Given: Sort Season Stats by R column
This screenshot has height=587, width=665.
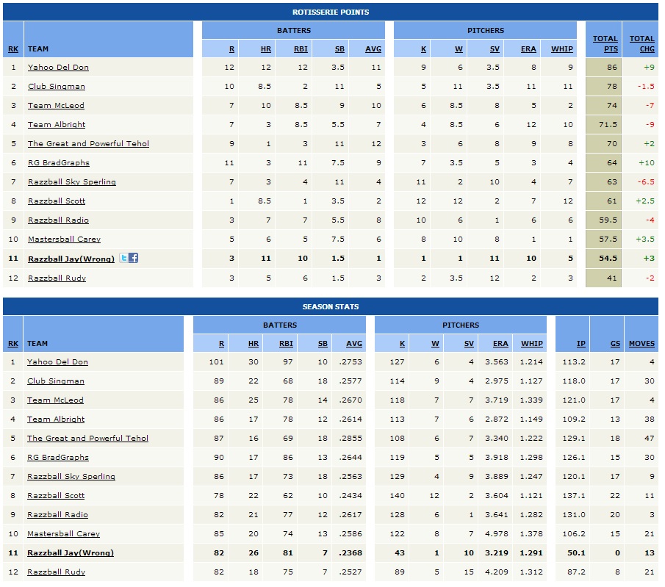Looking at the screenshot, I should pyautogui.click(x=221, y=344).
